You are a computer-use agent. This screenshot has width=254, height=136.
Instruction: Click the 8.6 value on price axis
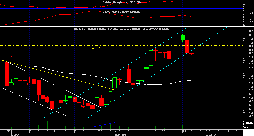pyautogui.click(x=251, y=31)
